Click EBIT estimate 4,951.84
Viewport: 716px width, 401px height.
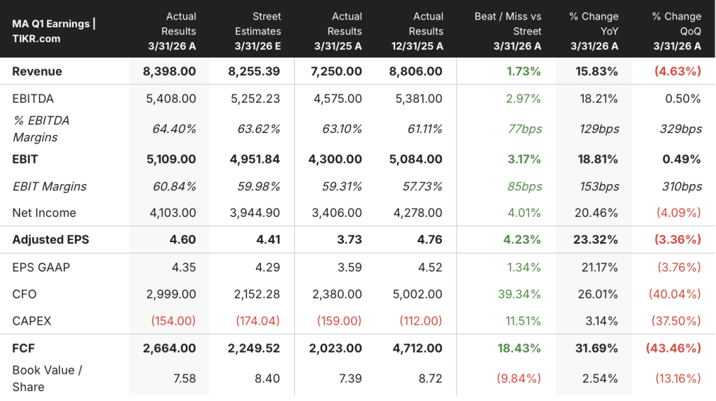(x=255, y=159)
